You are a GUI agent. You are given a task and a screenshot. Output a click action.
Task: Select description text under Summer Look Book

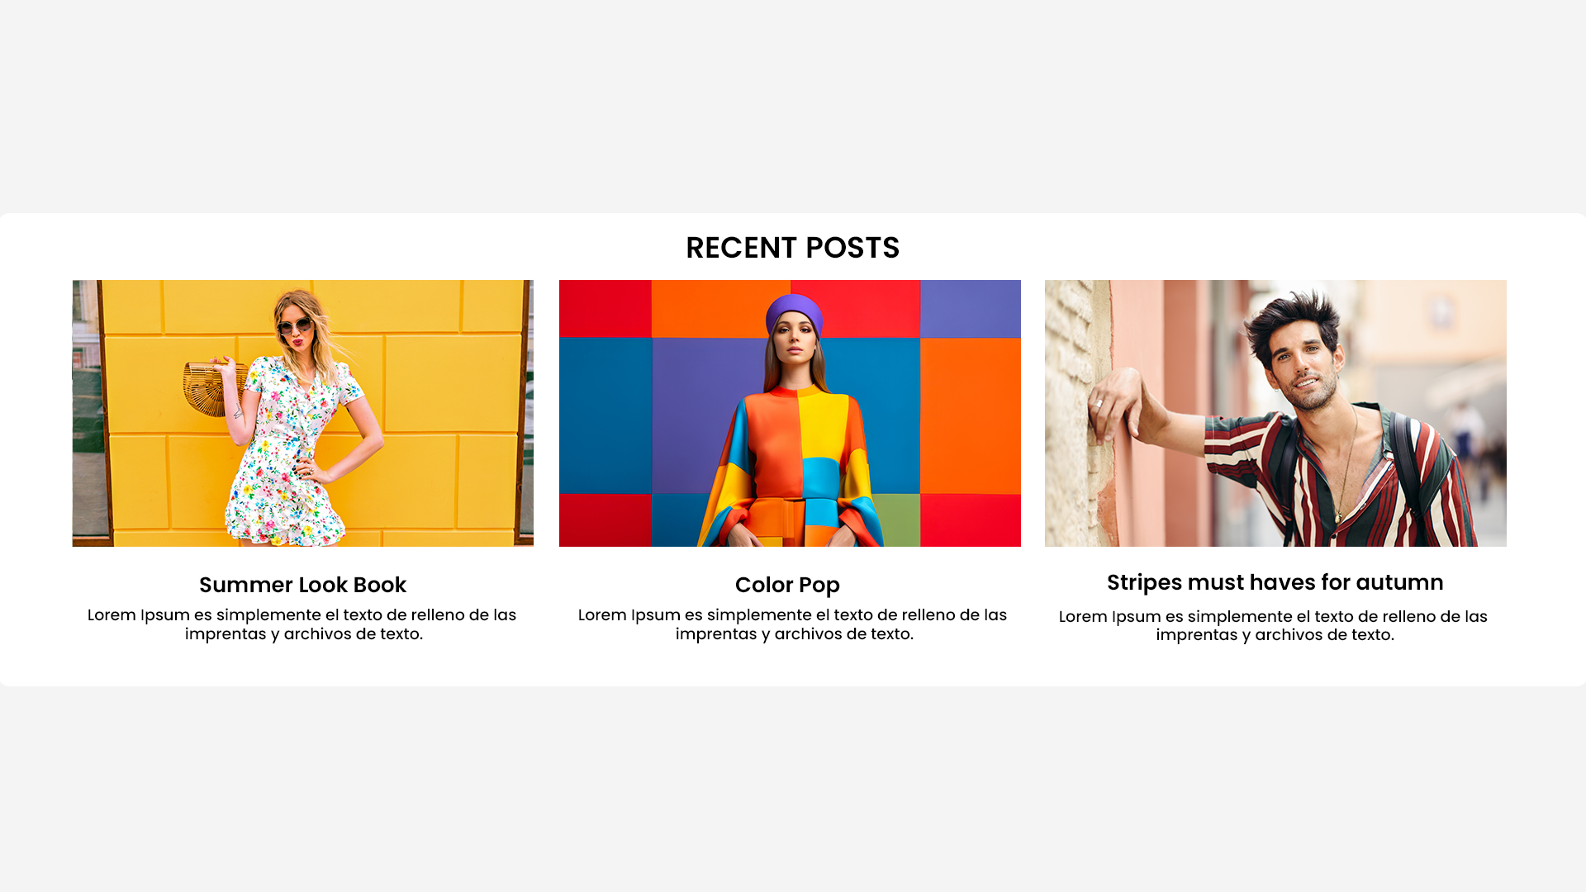(302, 624)
